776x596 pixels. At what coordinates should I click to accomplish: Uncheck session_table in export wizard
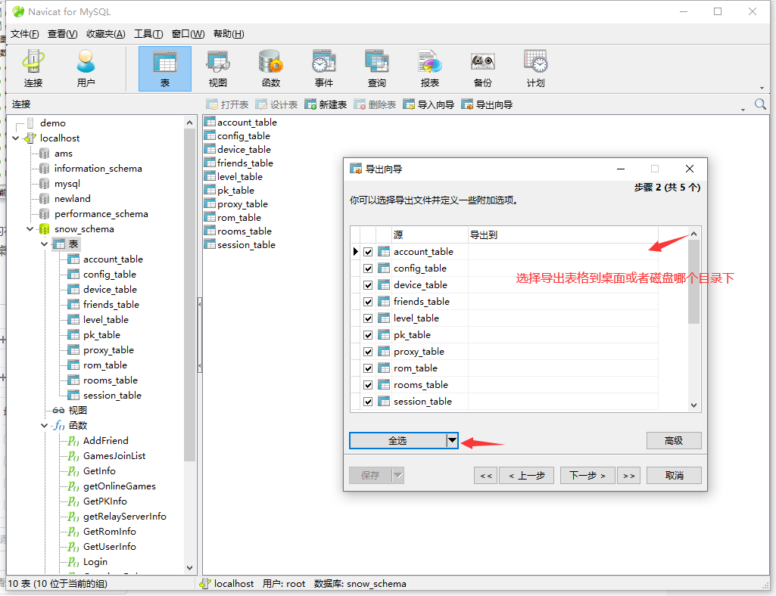pyautogui.click(x=368, y=402)
